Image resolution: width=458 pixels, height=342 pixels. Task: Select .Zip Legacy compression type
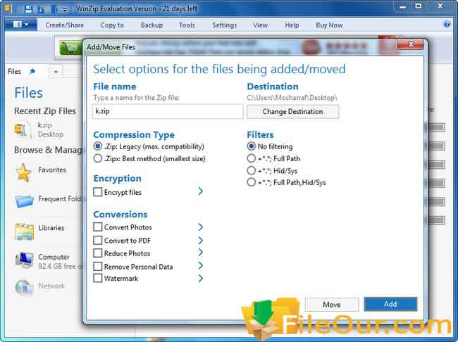pos(98,146)
